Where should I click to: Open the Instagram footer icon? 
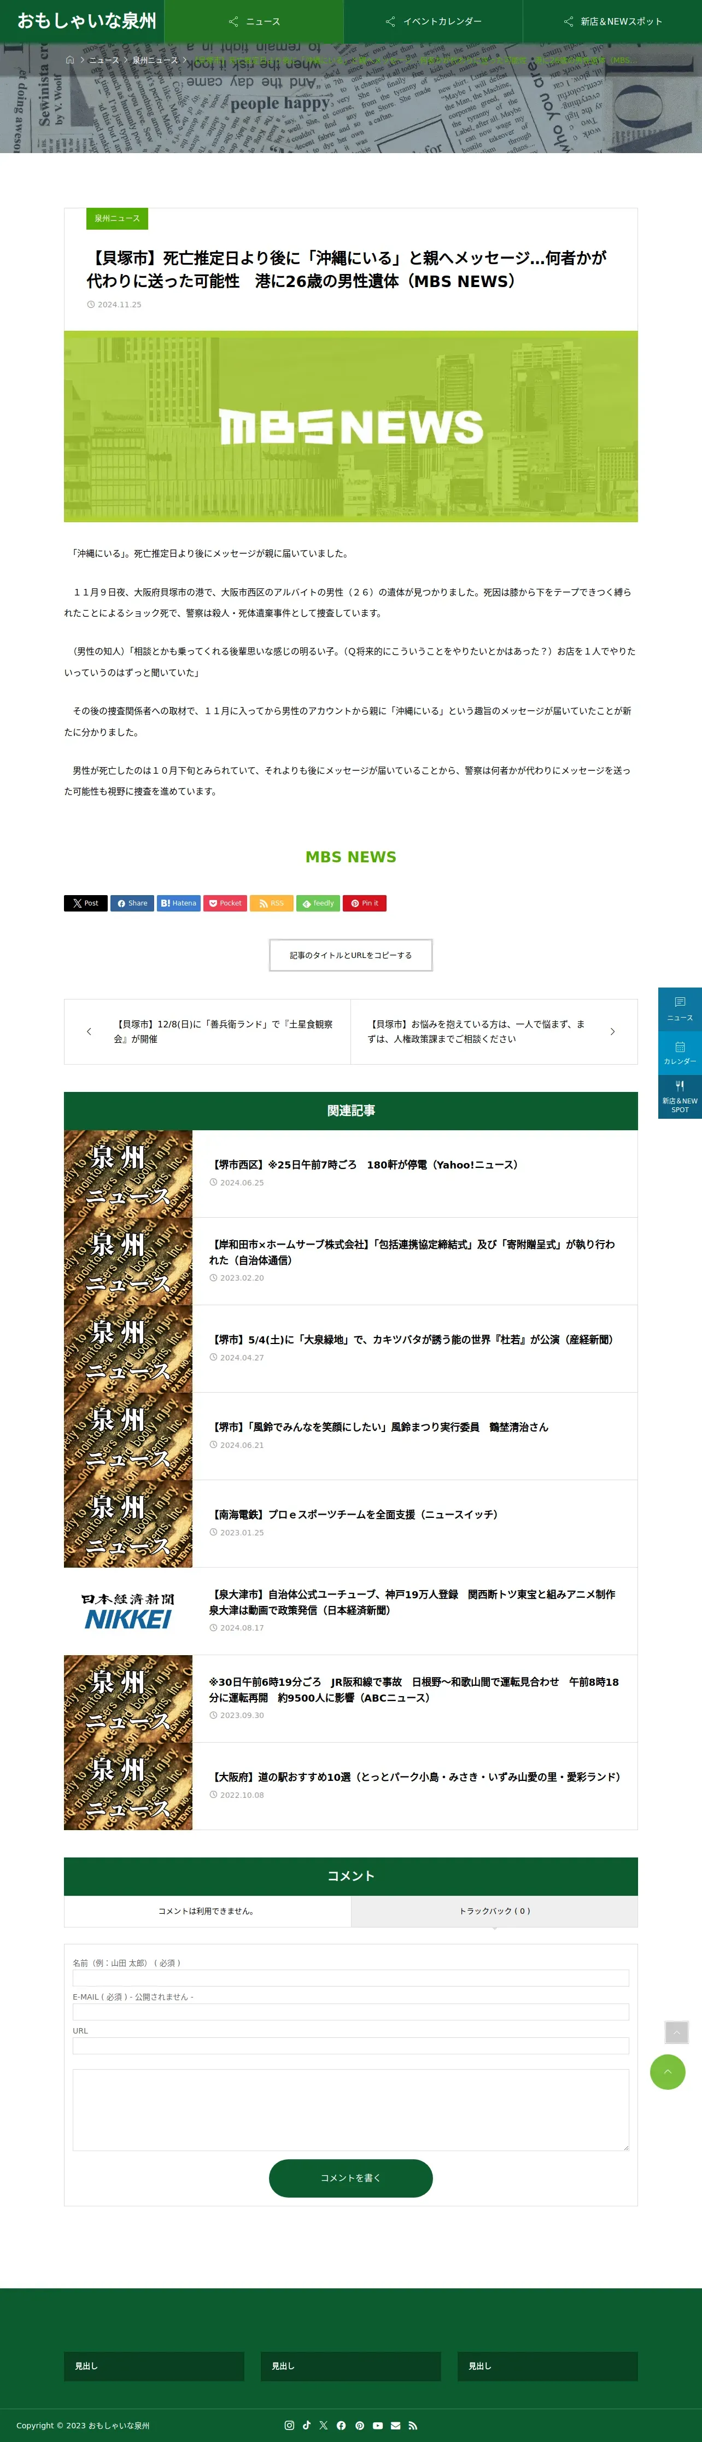tap(289, 2425)
